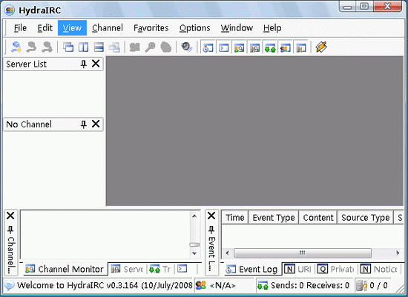Close the Server List panel
The height and width of the screenshot is (297, 408).
pos(96,64)
